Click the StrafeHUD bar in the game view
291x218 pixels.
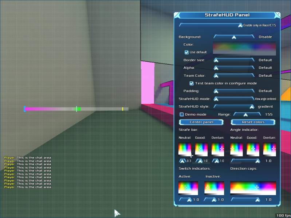(x=76, y=109)
